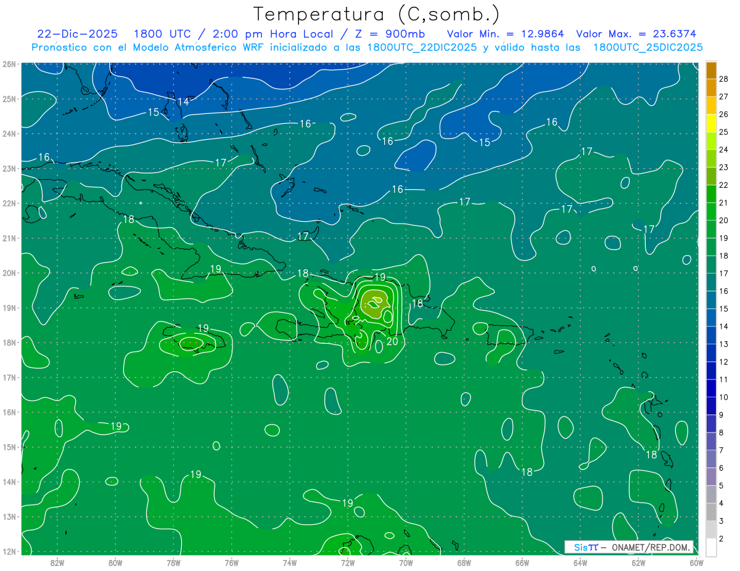The width and height of the screenshot is (740, 571).
Task: Click the "62W" longitude axis label
Action: coord(638,562)
